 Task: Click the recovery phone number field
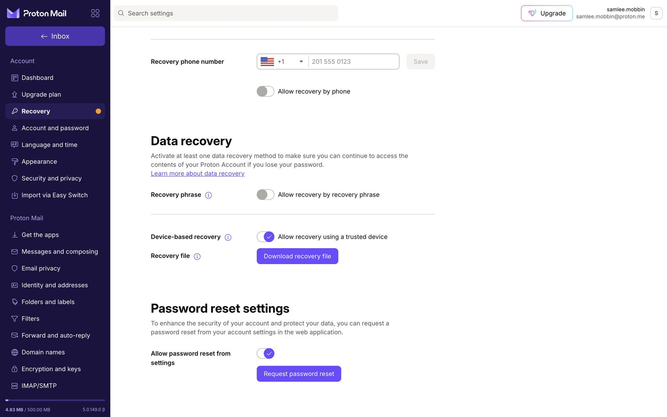point(353,62)
